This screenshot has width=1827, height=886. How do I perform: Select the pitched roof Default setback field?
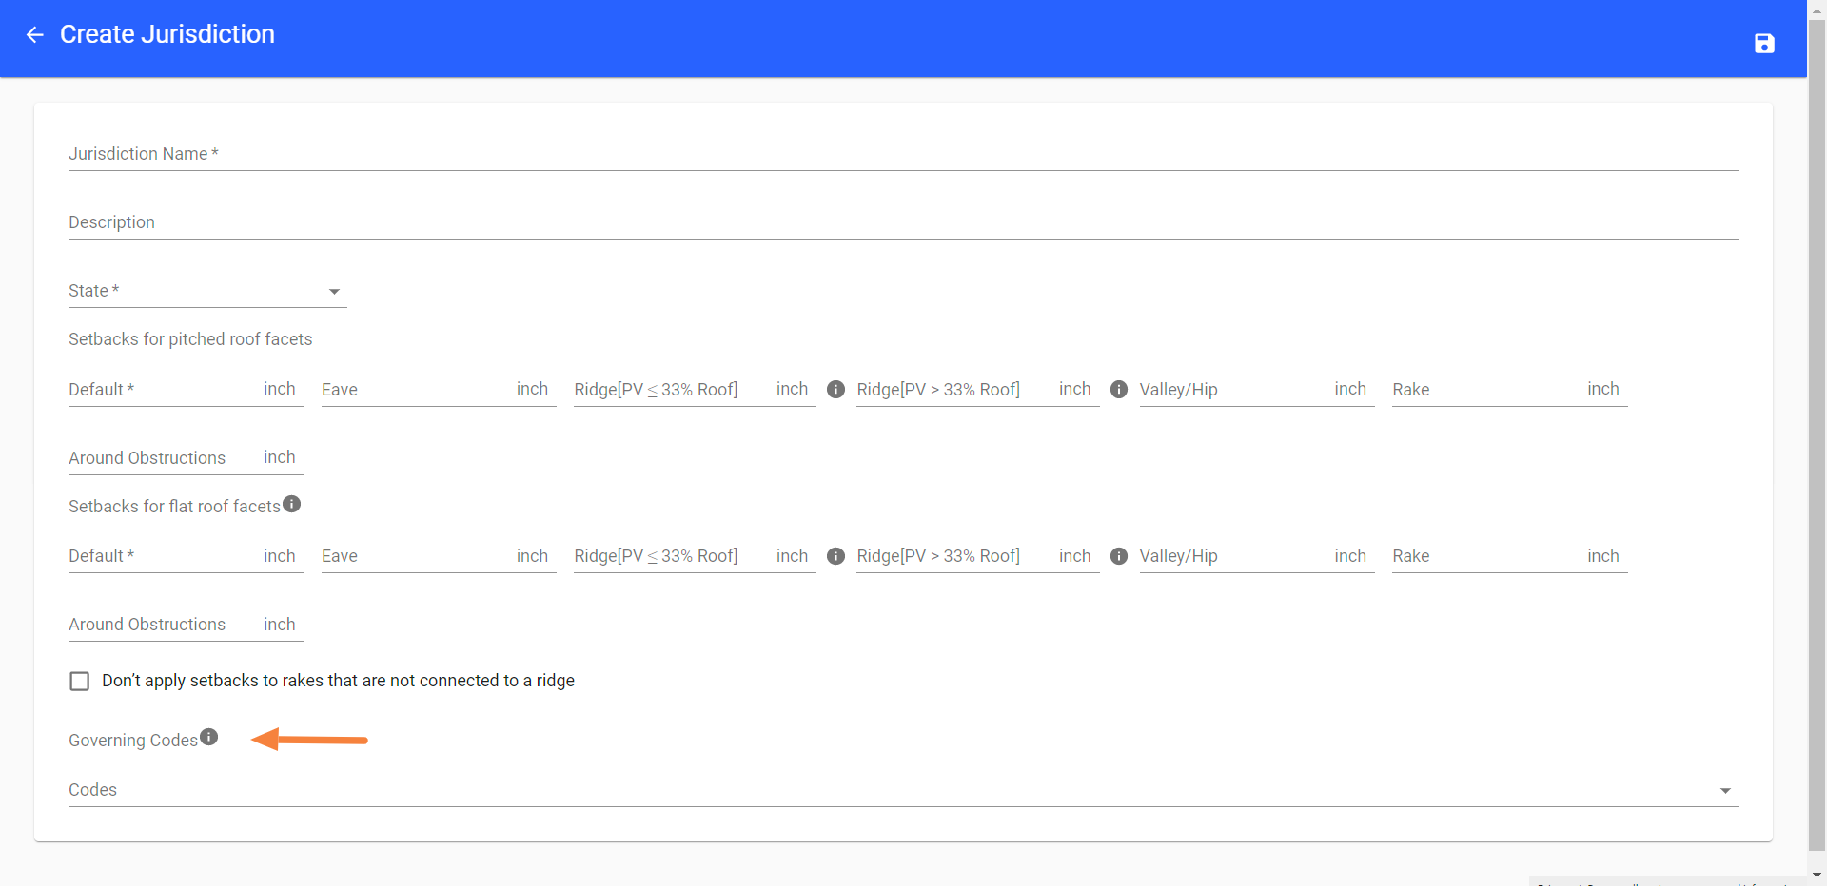click(x=162, y=390)
